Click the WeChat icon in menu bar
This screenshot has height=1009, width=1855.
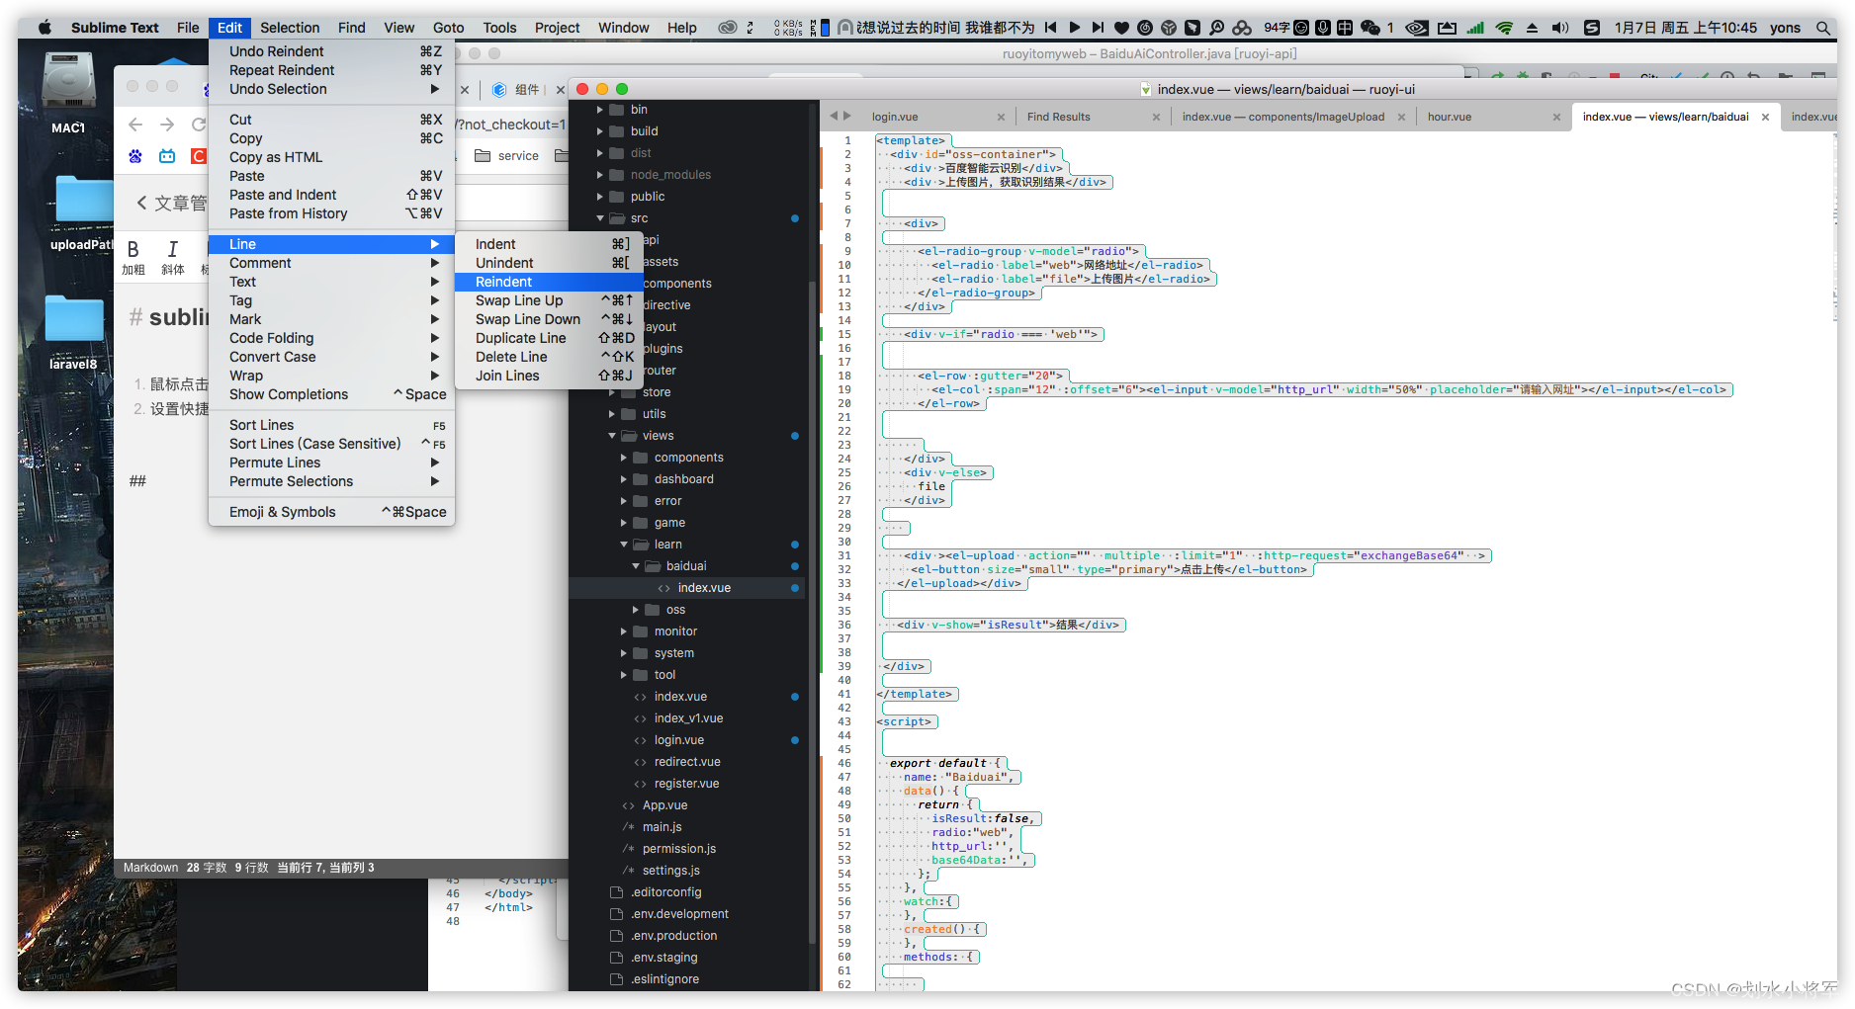coord(1370,28)
